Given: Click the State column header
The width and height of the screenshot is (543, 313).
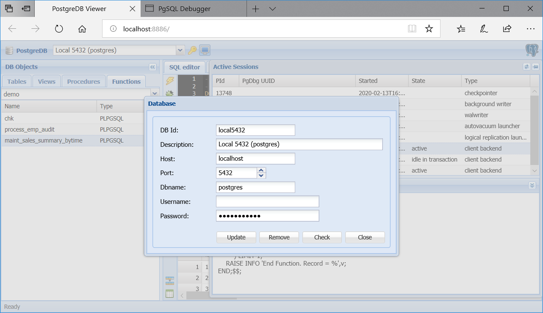Looking at the screenshot, I should pos(435,81).
